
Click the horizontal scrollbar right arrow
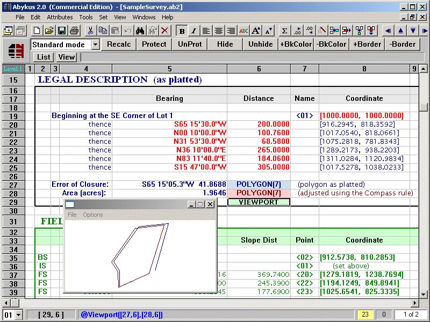[x=414, y=303]
